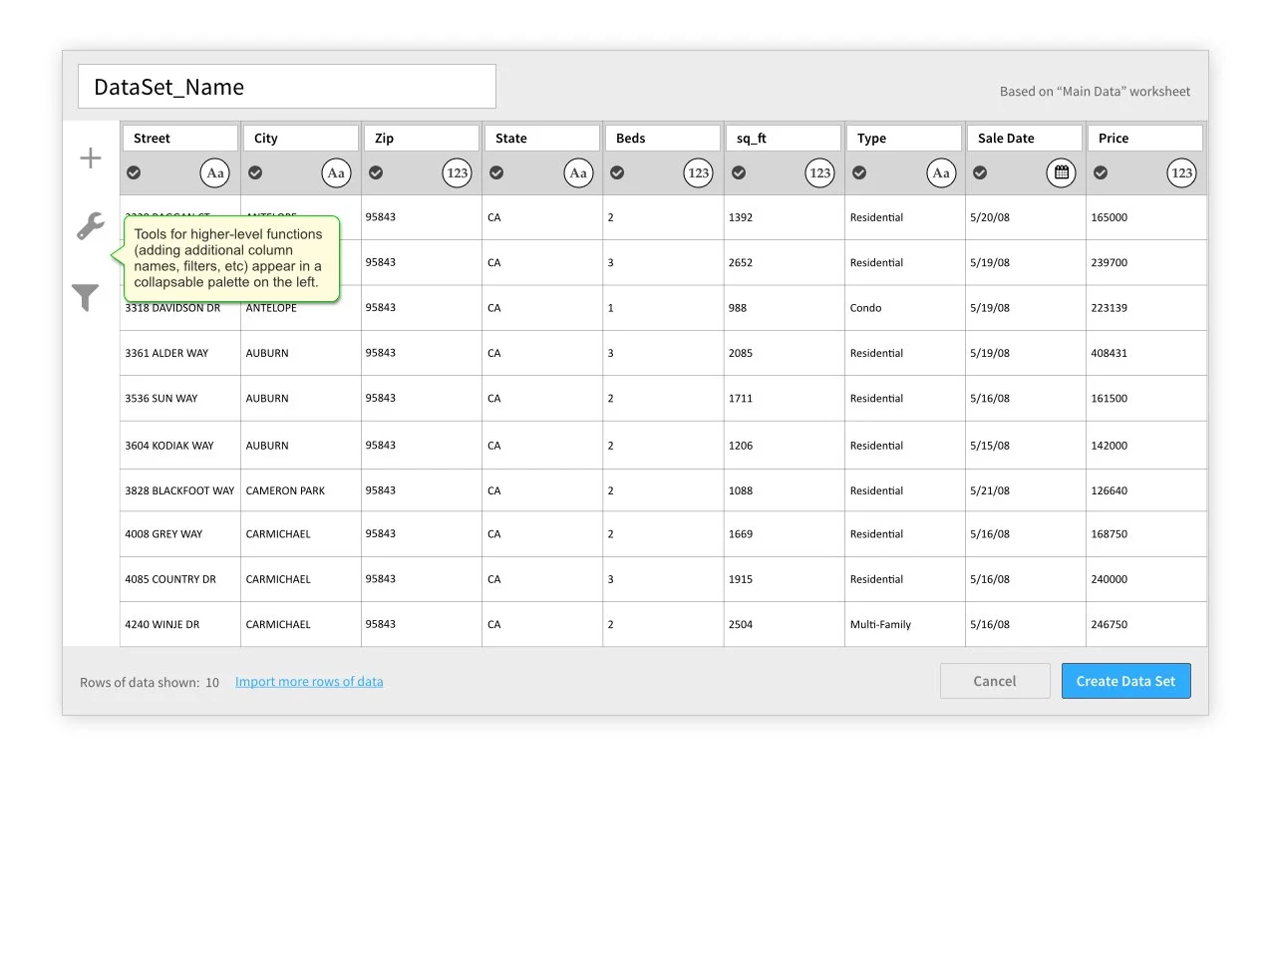Select the 5/15/08 sale date cell
This screenshot has height=957, width=1276.
[1026, 446]
